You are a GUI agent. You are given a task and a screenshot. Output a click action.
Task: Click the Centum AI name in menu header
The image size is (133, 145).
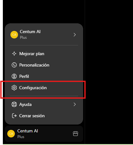pos(30,32)
